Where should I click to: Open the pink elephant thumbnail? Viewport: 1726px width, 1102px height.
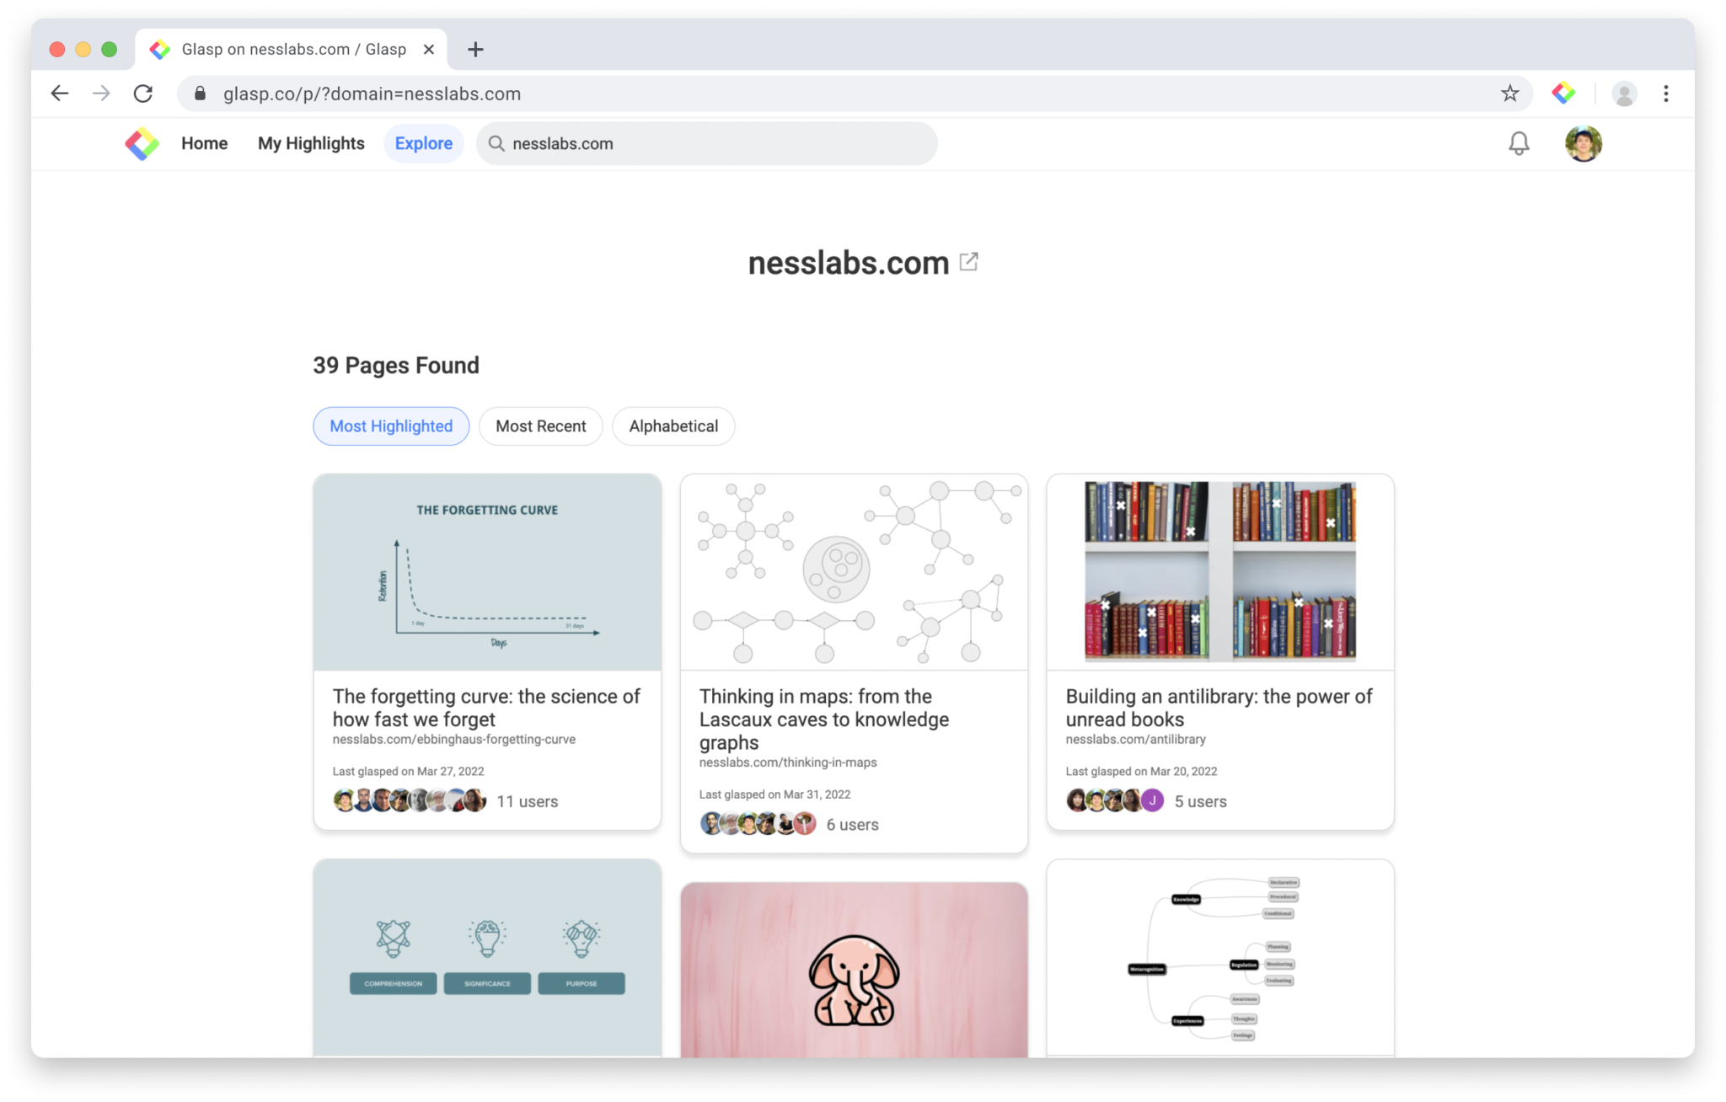tap(854, 970)
